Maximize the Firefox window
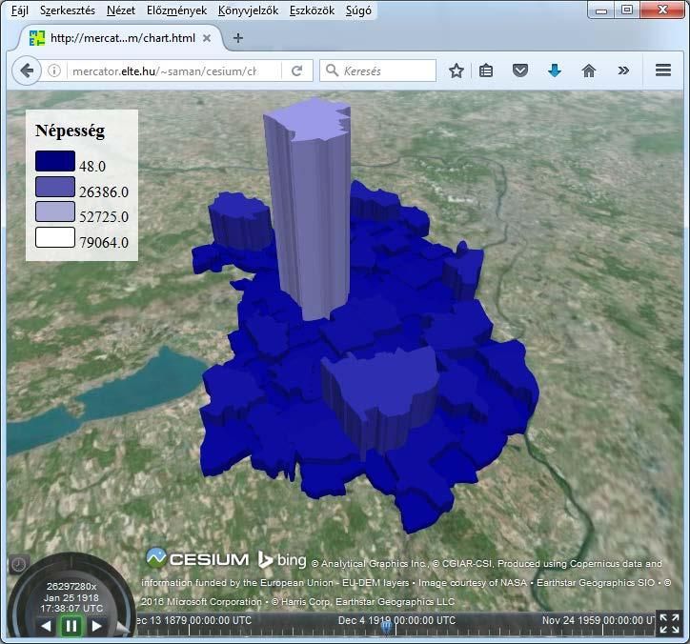This screenshot has height=644, width=690. point(627,10)
